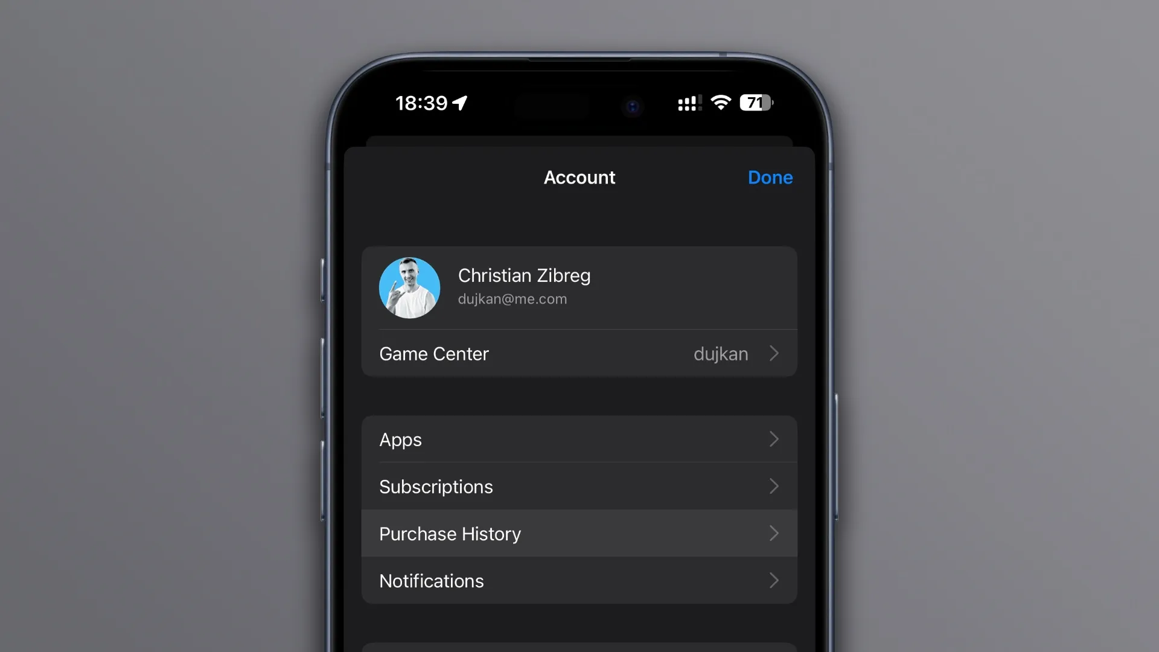Tap the Christian Zibreg account row
Screen dimensions: 1159x652
click(x=579, y=286)
